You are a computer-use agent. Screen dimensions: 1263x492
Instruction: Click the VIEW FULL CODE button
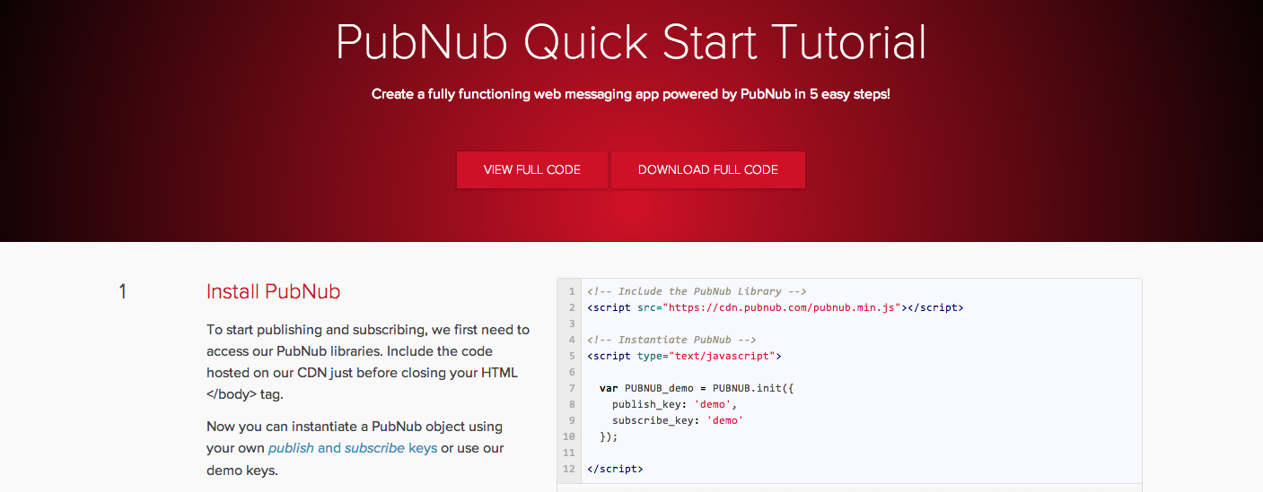(532, 169)
